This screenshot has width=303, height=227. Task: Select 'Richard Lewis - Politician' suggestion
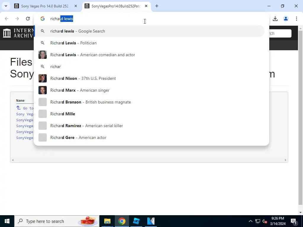(149, 43)
